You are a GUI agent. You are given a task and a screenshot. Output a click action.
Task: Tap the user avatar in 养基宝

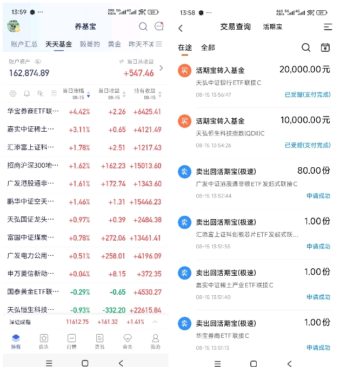(x=14, y=26)
